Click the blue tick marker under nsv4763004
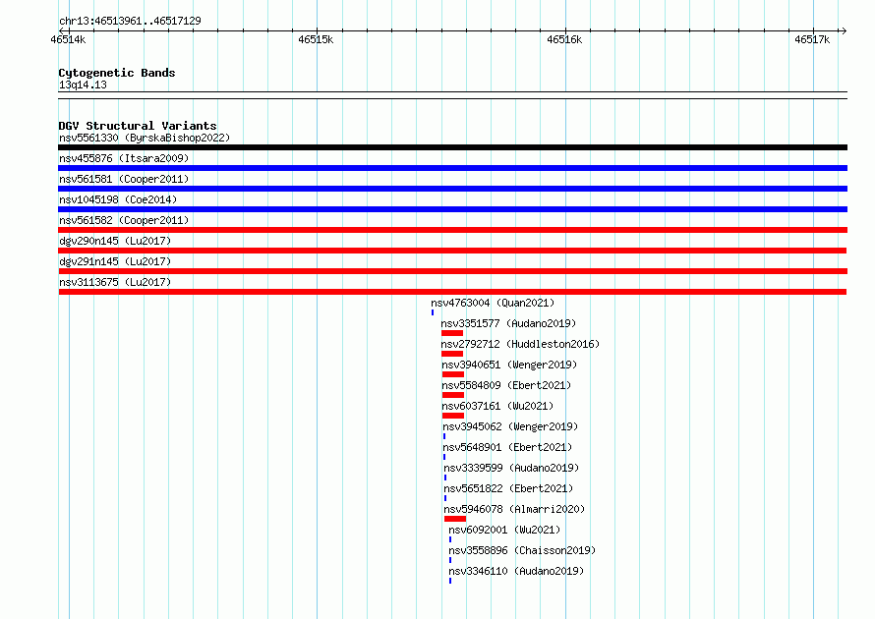The image size is (875, 619). [x=433, y=312]
